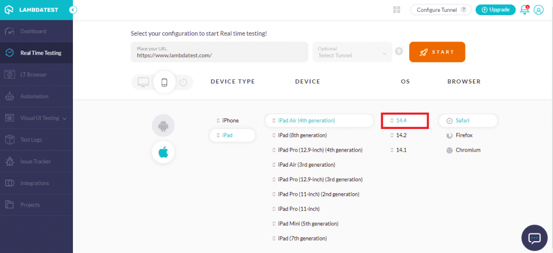Select the Apple iOS platform icon
The width and height of the screenshot is (553, 253).
coord(163,152)
